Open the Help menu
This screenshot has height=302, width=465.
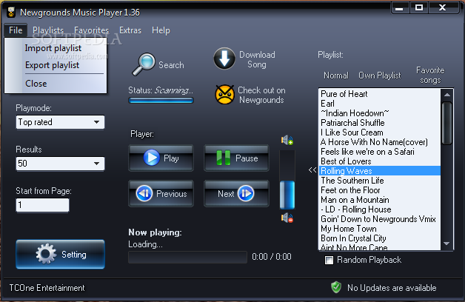tap(161, 30)
